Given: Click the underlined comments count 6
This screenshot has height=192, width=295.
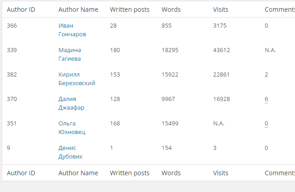Looking at the screenshot, I should (266, 99).
